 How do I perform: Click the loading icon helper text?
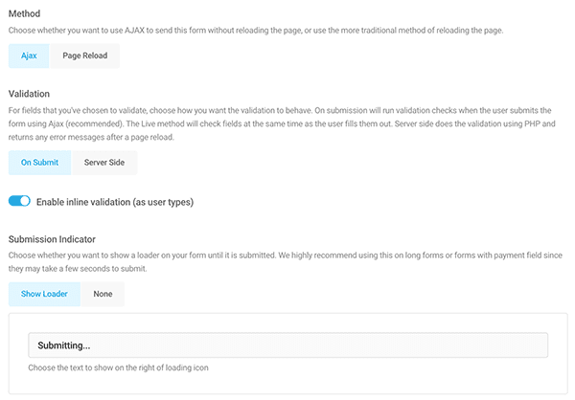coord(118,367)
